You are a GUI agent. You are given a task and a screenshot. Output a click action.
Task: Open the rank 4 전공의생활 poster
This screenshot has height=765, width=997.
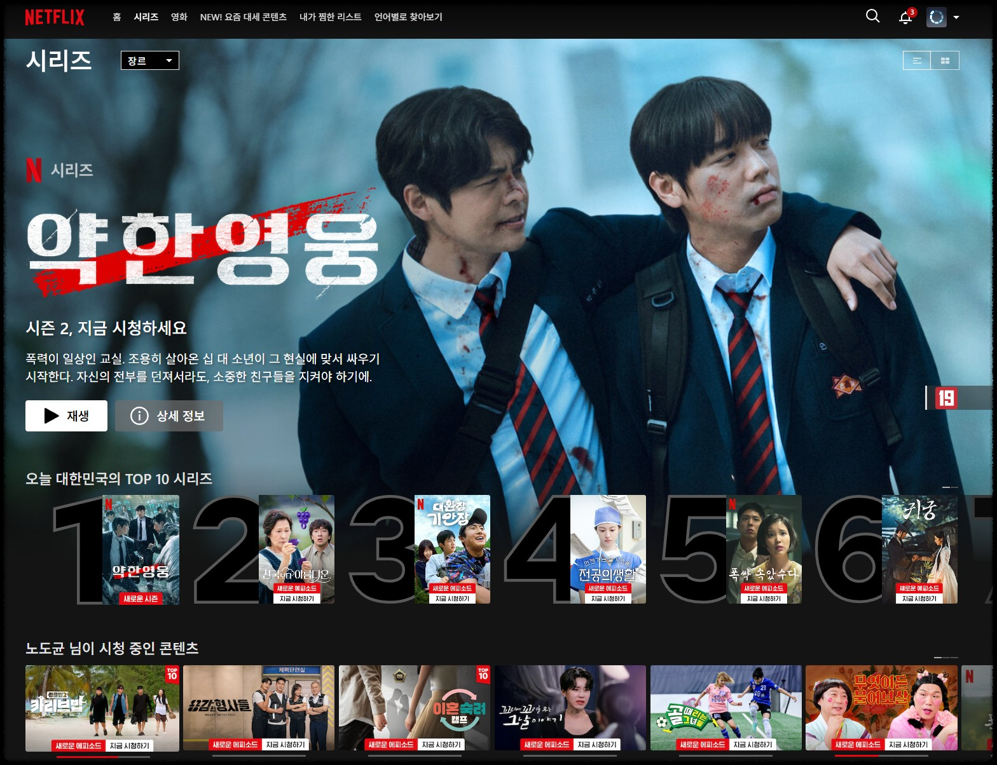pyautogui.click(x=608, y=550)
